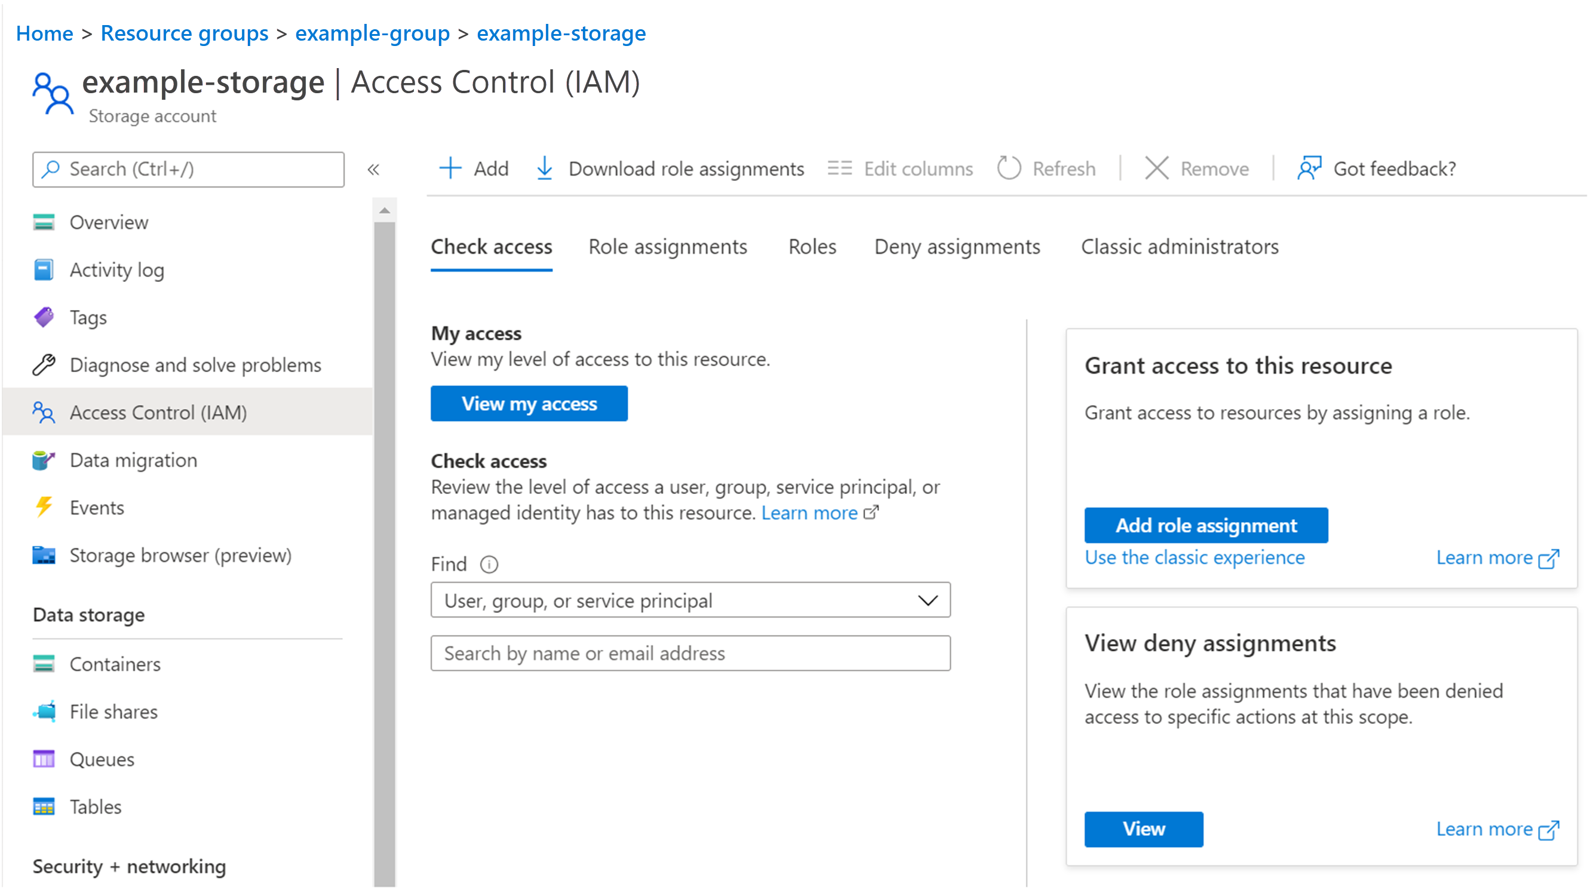Open the Tables icon
This screenshot has width=1593, height=890.
click(44, 806)
